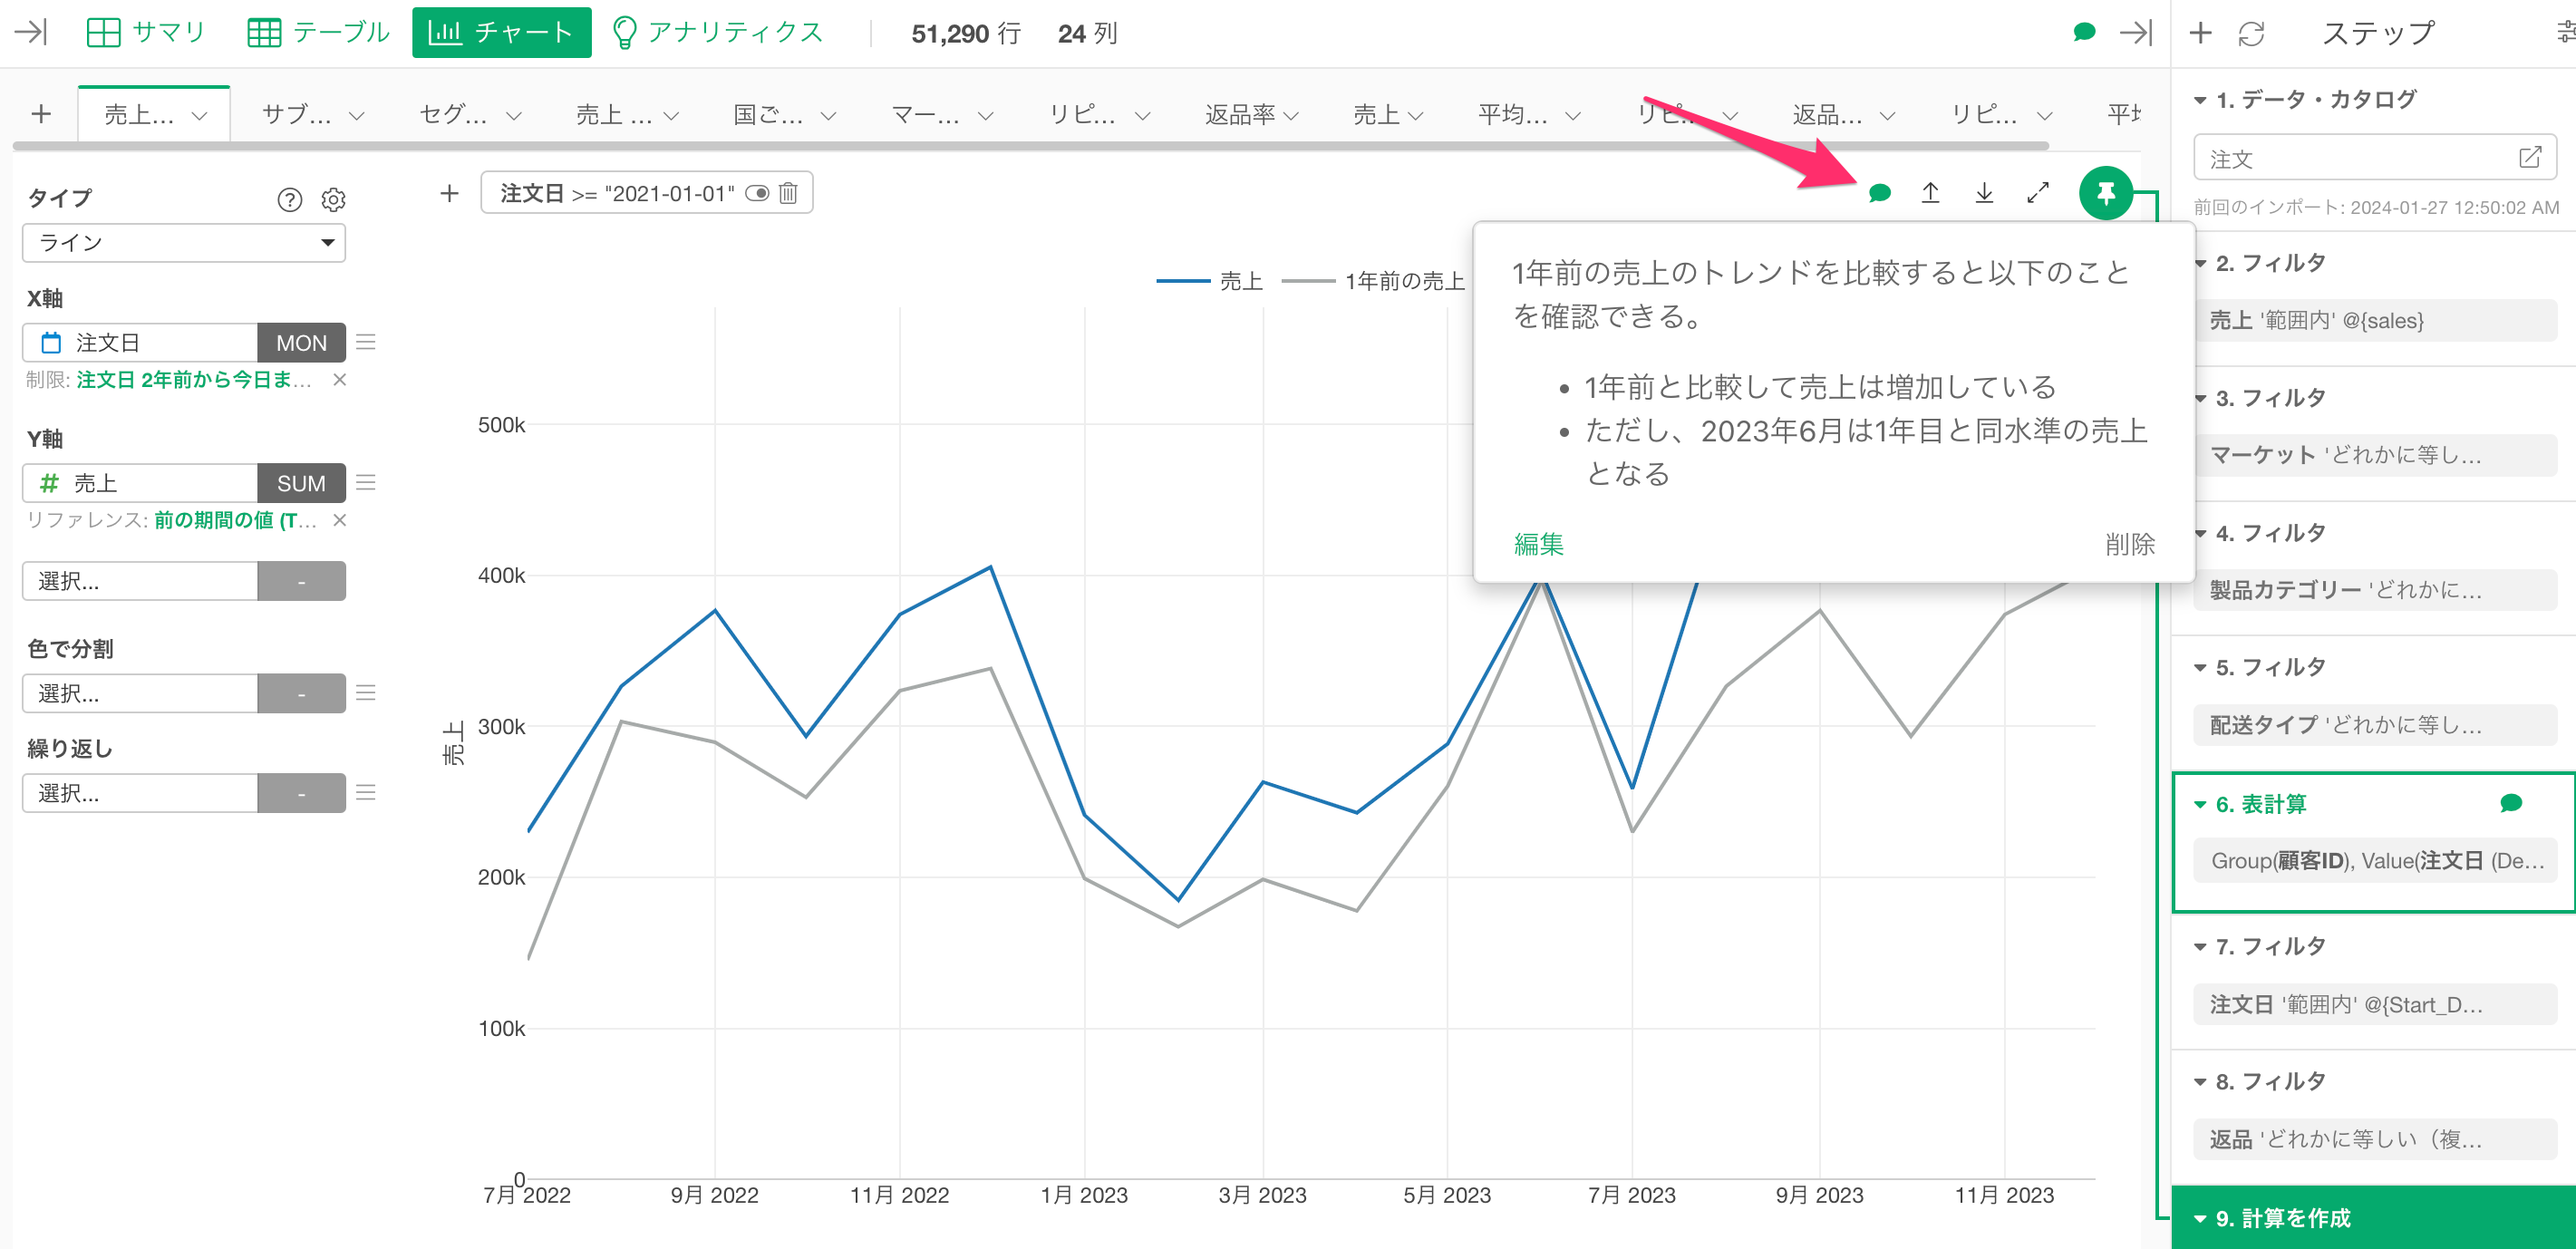Screen dimensions: 2576x1249
Task: Open dropdown arrow on 返品率 tab
Action: point(1291,116)
